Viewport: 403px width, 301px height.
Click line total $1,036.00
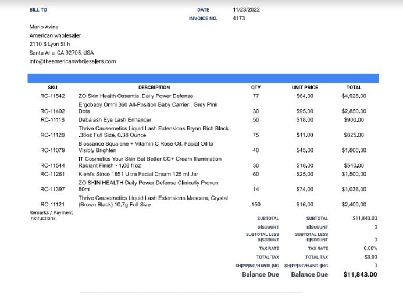354,190
